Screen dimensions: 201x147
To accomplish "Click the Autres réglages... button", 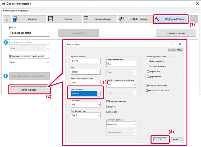I will (x=30, y=90).
